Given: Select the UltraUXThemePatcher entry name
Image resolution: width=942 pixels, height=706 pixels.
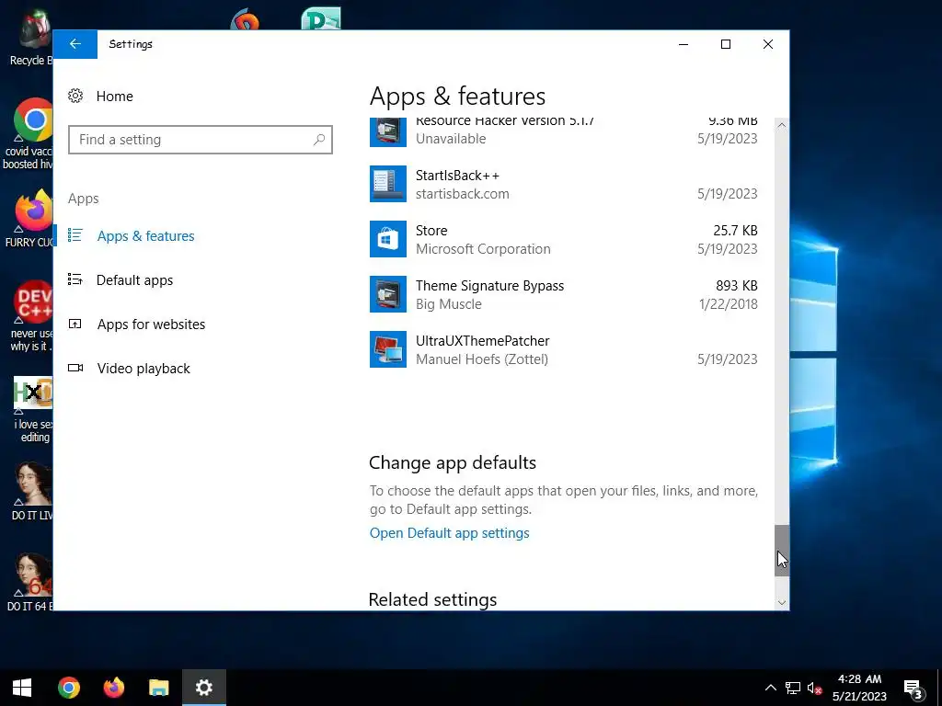Looking at the screenshot, I should pyautogui.click(x=482, y=341).
